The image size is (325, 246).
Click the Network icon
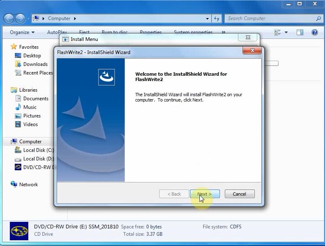click(x=14, y=184)
